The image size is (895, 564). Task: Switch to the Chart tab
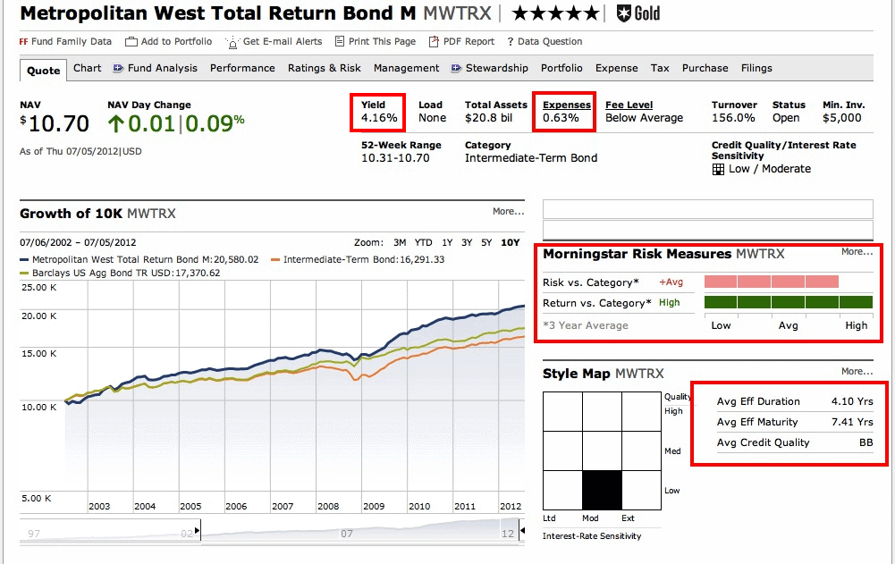88,68
